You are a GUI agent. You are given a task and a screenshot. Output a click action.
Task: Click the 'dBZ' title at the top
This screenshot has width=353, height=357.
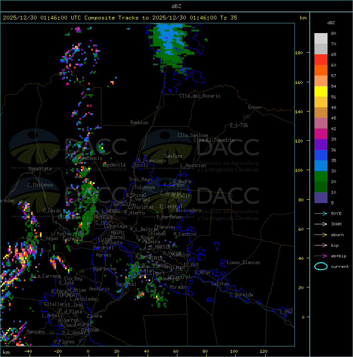click(176, 6)
